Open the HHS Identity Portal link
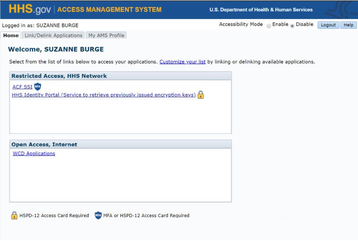 [104, 95]
